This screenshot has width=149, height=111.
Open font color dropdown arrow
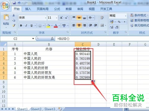59,26
